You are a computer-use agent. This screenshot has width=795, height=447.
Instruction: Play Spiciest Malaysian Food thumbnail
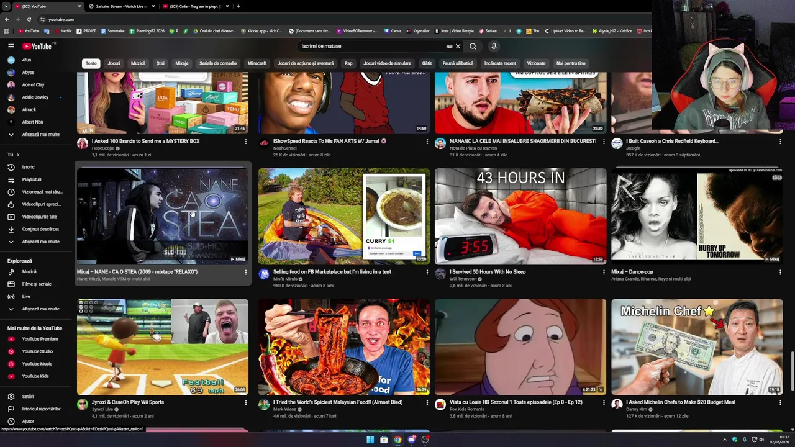(344, 347)
